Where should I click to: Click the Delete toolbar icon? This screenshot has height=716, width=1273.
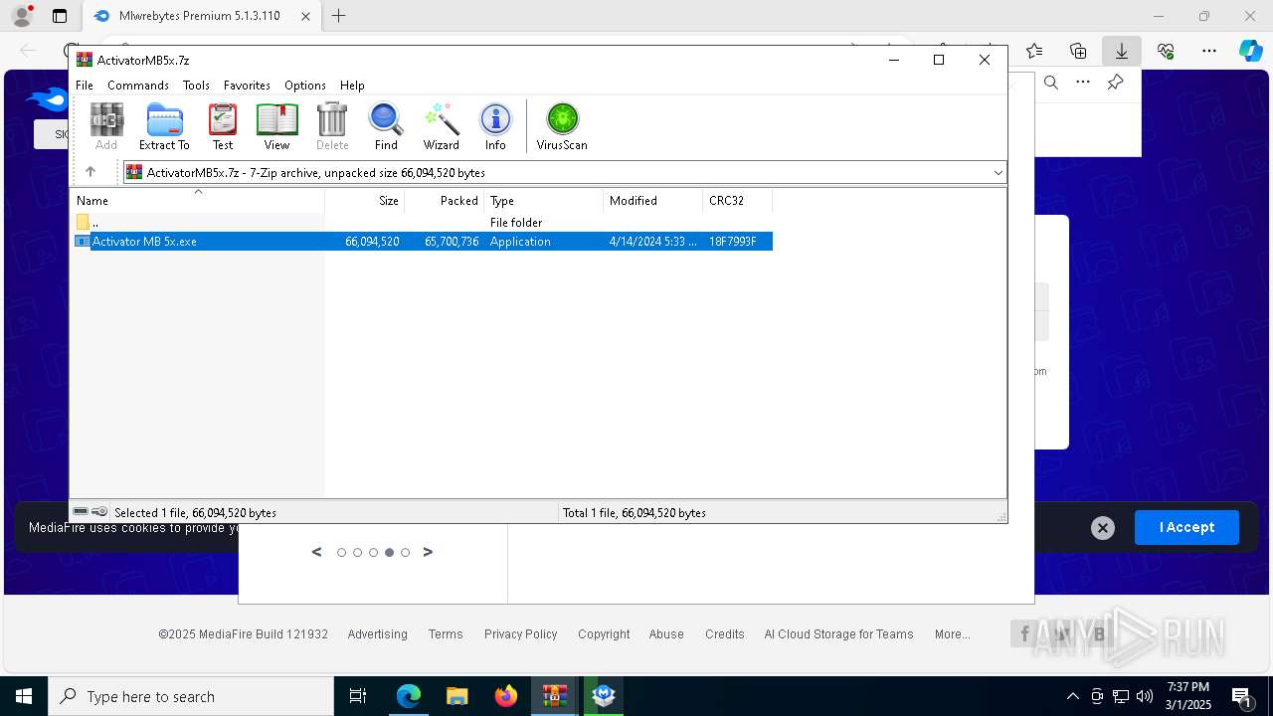(332, 127)
